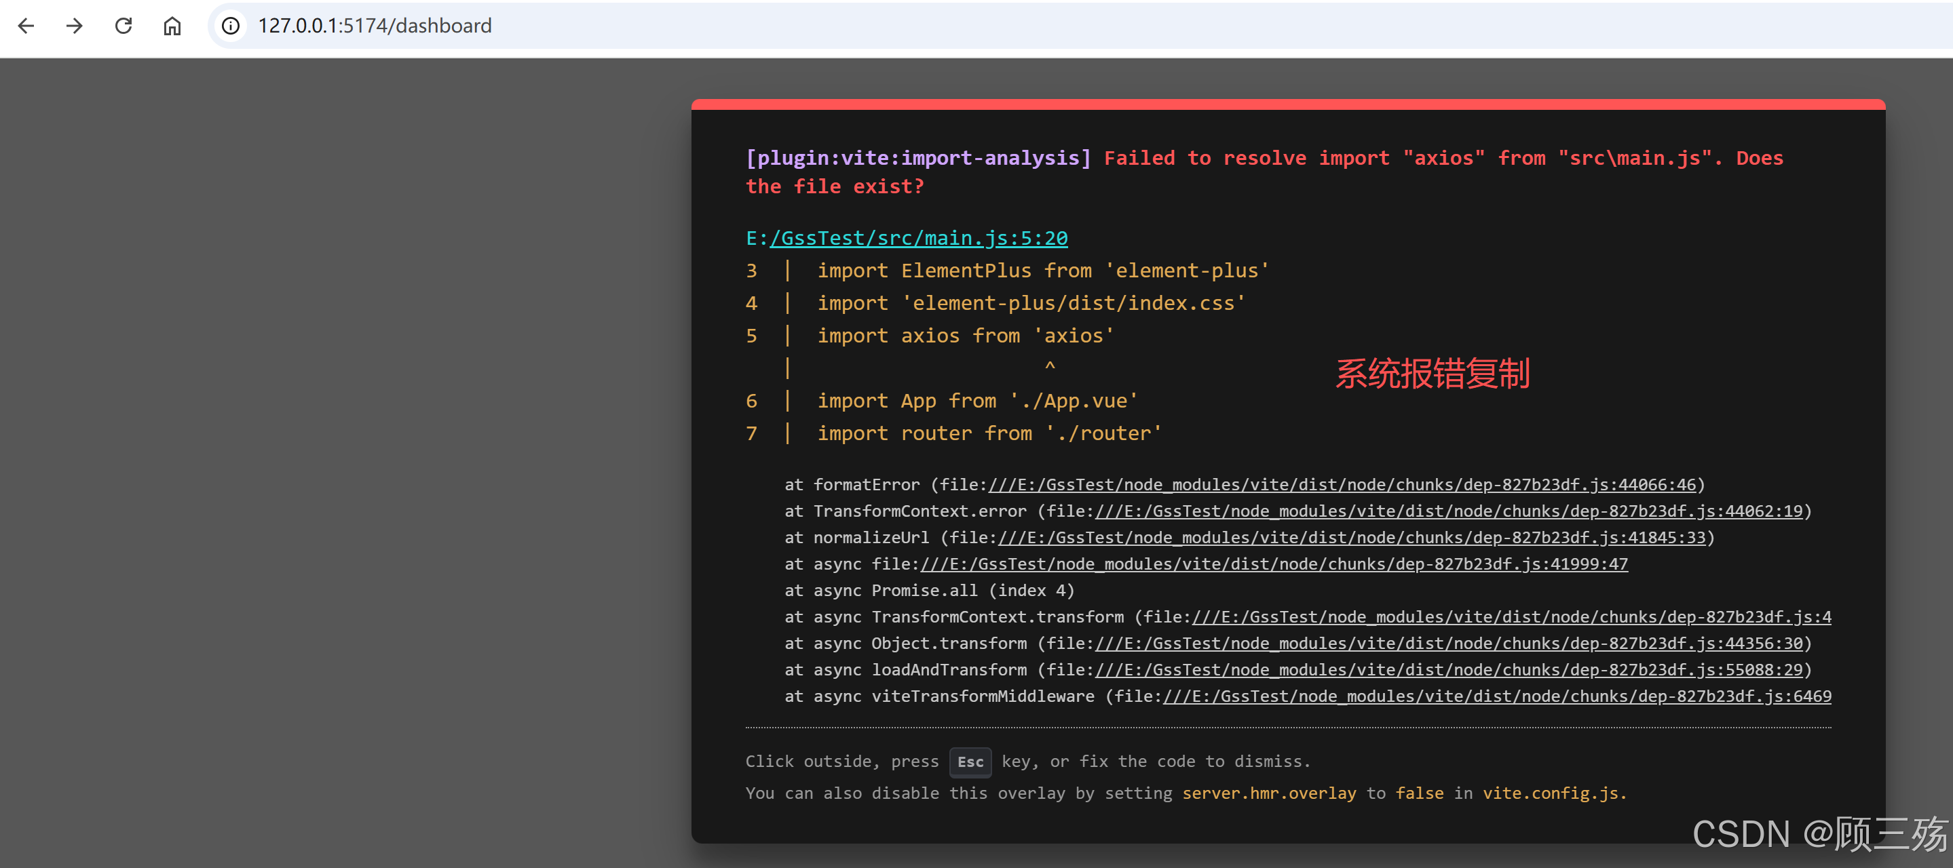The image size is (1953, 868).
Task: Open async file link ending 41999:47
Action: tap(1274, 564)
